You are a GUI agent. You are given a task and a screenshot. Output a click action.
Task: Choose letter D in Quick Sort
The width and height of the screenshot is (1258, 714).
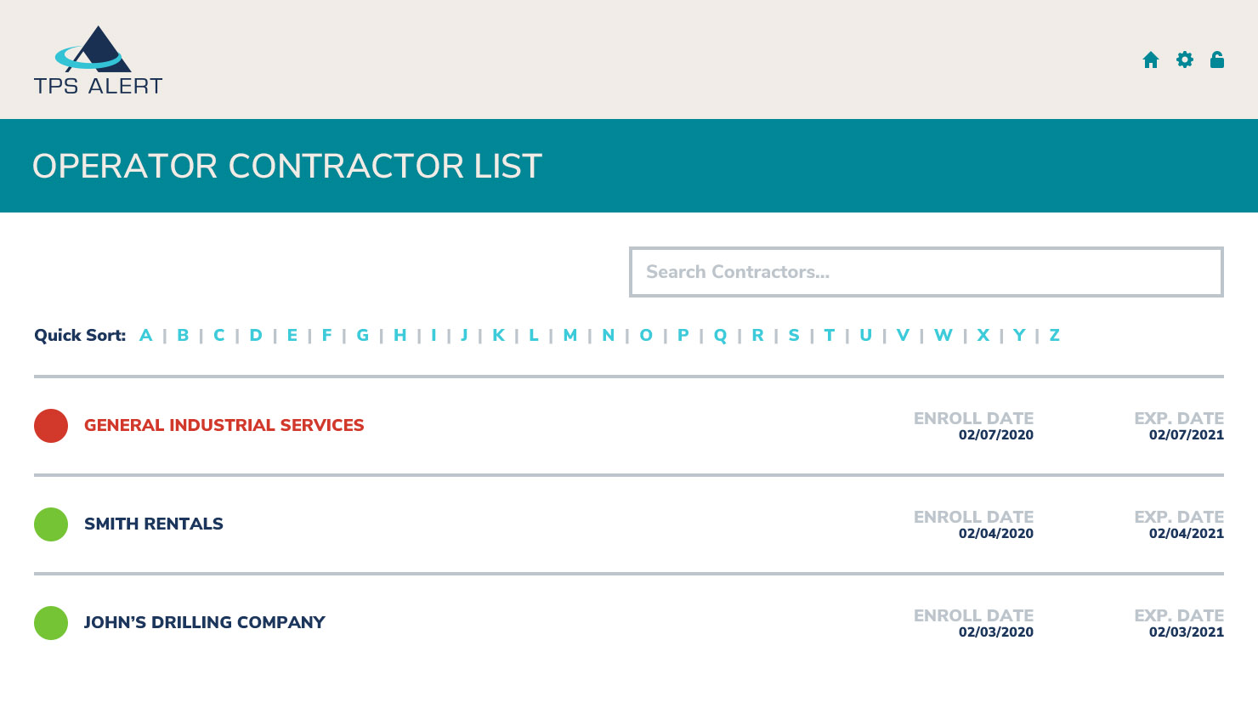tap(256, 335)
